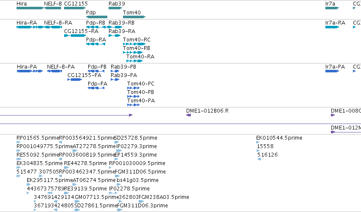
Task: Select the Pdp-PA protein label
Action: (98, 84)
